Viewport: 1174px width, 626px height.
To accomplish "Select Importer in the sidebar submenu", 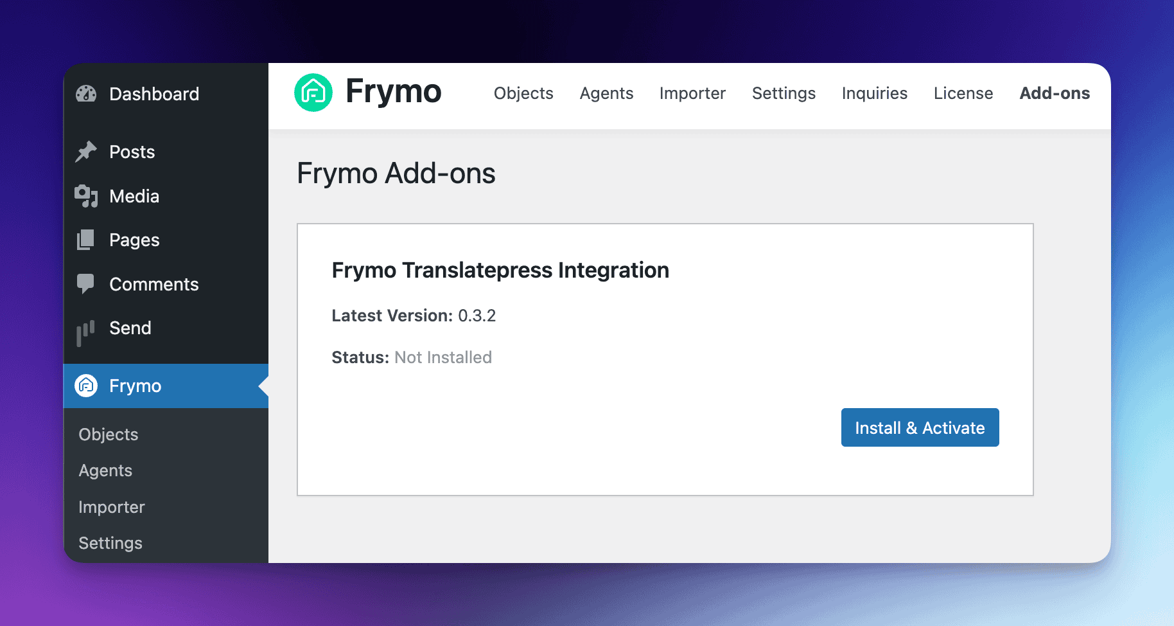I will point(112,507).
